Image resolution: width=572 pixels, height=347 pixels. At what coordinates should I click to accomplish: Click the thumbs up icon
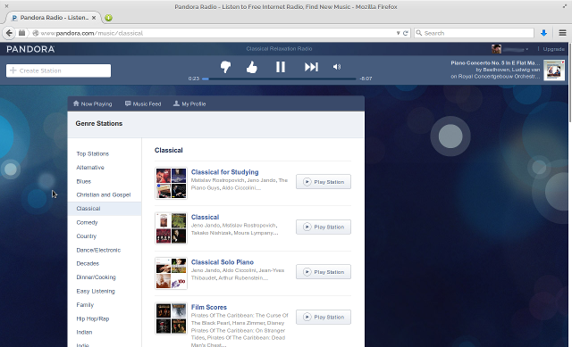click(252, 67)
